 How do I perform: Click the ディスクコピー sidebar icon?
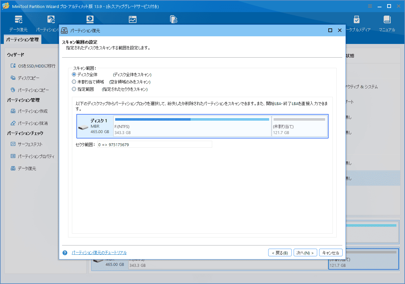13,78
